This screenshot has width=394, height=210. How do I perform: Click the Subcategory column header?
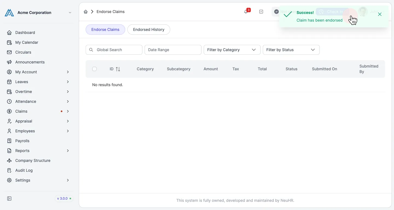[179, 69]
